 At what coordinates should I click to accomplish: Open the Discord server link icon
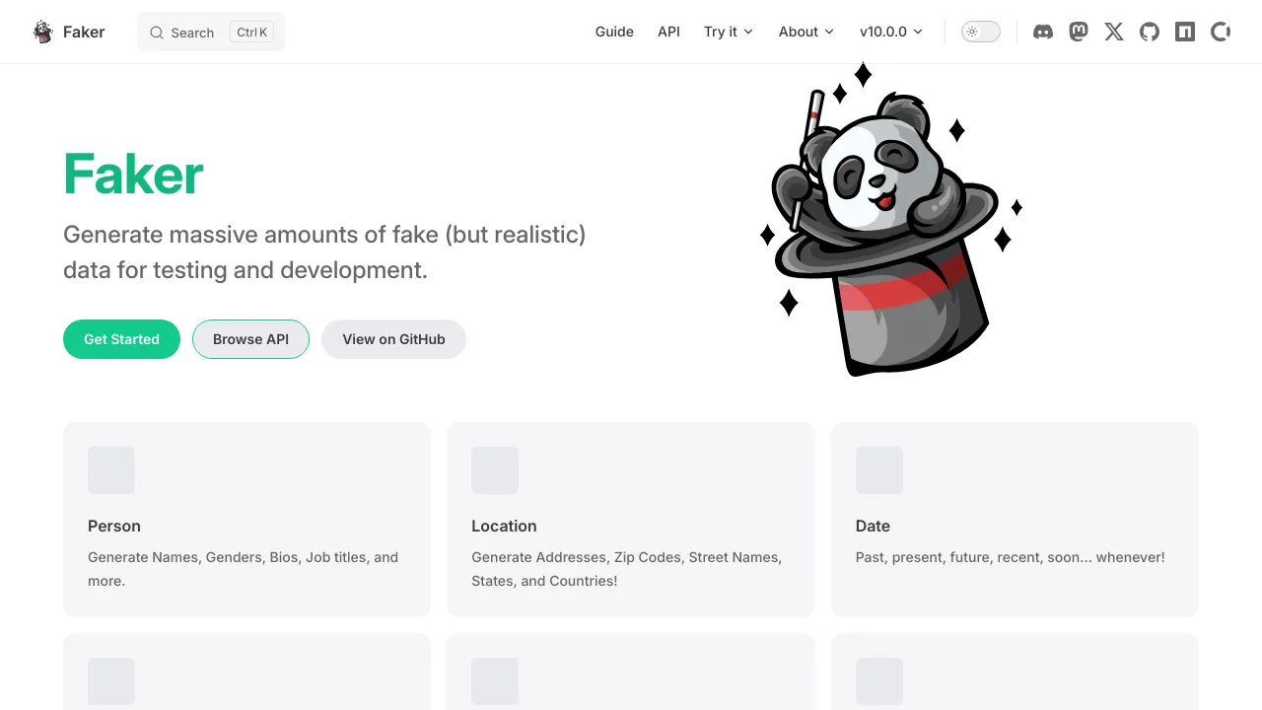pos(1042,32)
